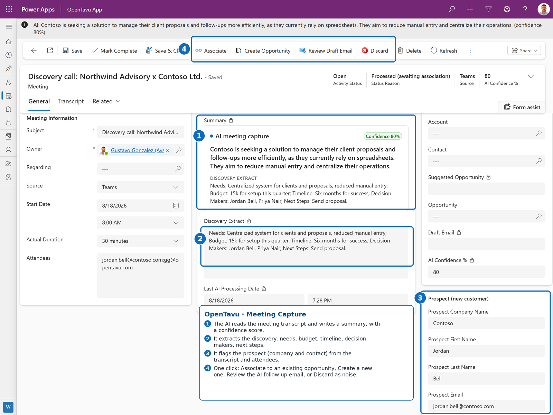Open the calendar-with-checkmark sidebar icon
553x415 pixels.
click(9, 96)
